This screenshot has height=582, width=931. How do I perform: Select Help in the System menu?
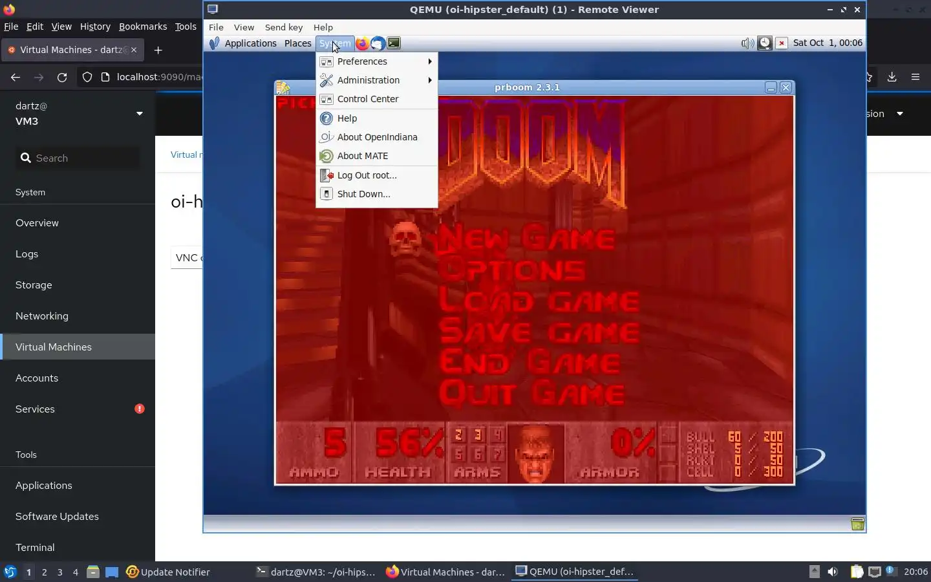(377, 118)
